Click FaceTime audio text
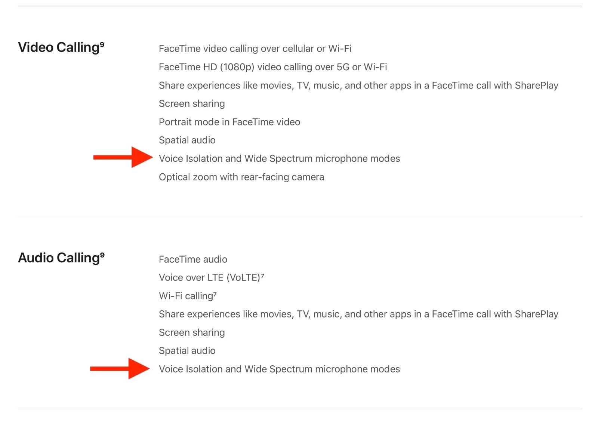 click(193, 259)
